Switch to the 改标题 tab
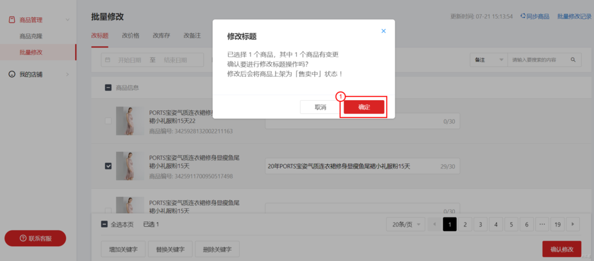 click(100, 35)
